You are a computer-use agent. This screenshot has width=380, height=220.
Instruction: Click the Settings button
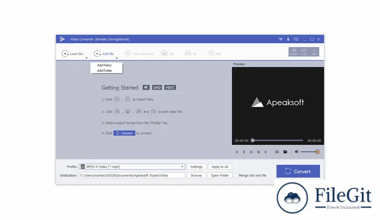click(x=196, y=167)
